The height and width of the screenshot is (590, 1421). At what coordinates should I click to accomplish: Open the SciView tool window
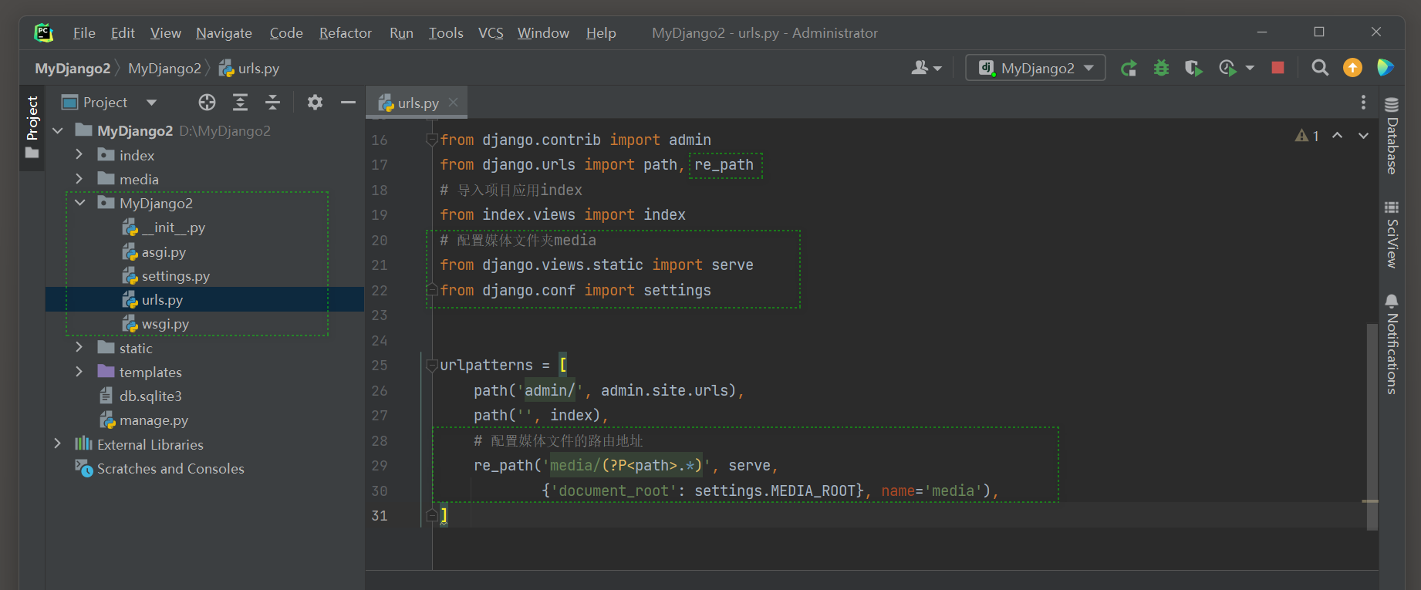[1392, 234]
